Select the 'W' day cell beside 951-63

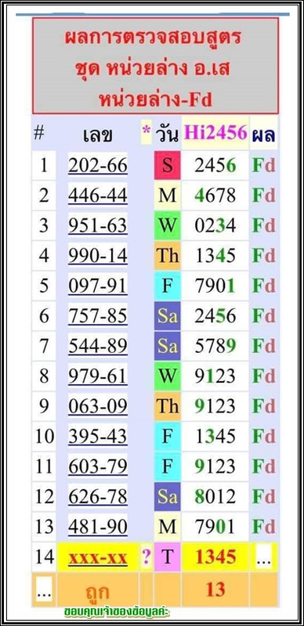(167, 226)
